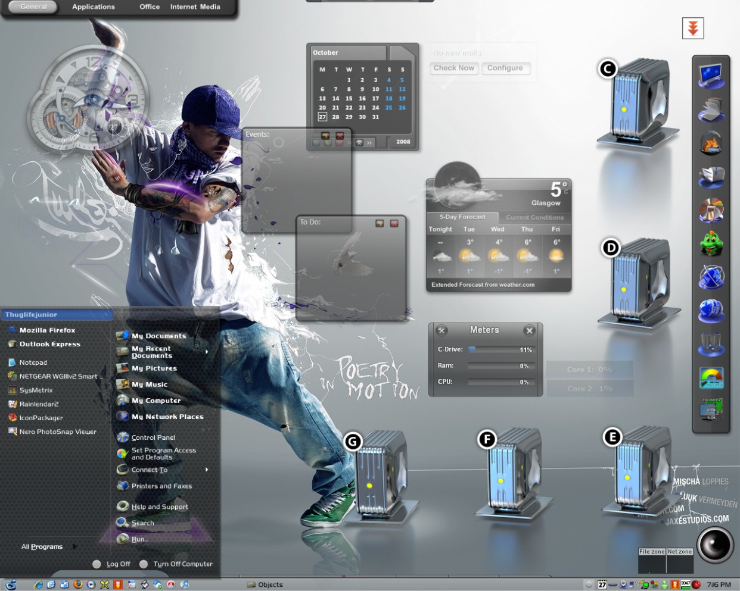This screenshot has width=740, height=591.
Task: Click the start button on the taskbar
Action: (11, 584)
